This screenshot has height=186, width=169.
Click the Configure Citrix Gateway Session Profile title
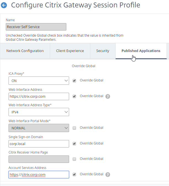[76, 5]
